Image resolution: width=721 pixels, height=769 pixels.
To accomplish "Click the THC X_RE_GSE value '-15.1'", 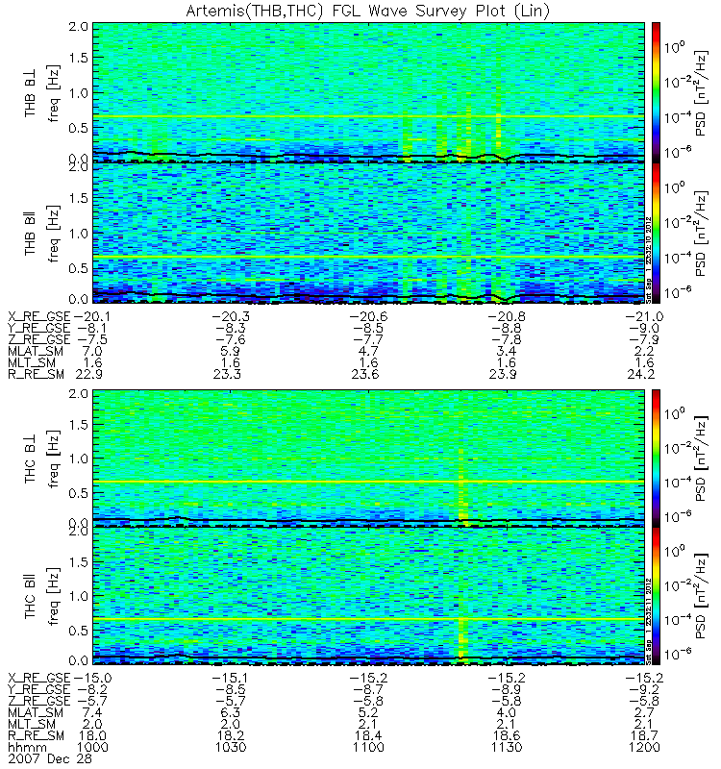I will pyautogui.click(x=230, y=679).
